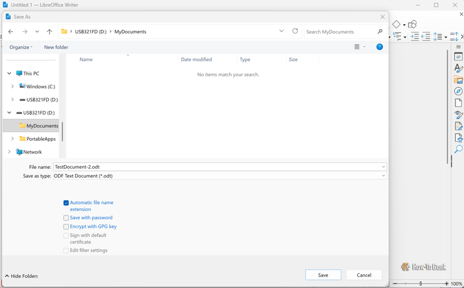This screenshot has height=288, width=464.
Task: Click the magnifier Find icon in Writer sidebar
Action: point(458,149)
